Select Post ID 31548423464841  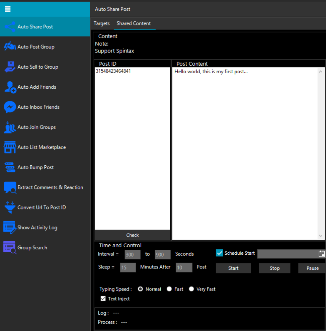[113, 71]
